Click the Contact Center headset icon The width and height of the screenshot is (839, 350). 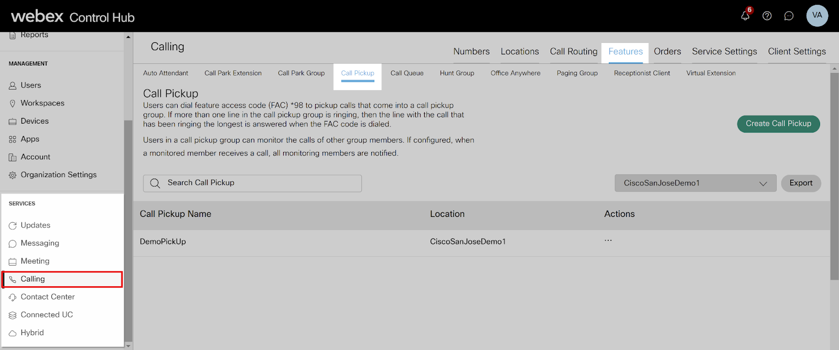(x=13, y=297)
